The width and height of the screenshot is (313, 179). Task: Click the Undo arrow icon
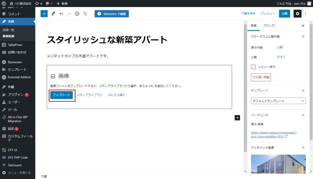pos(61,14)
